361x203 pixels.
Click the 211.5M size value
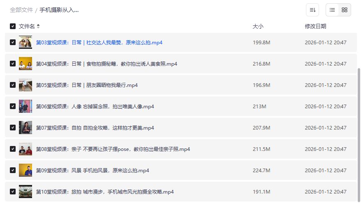261,149
